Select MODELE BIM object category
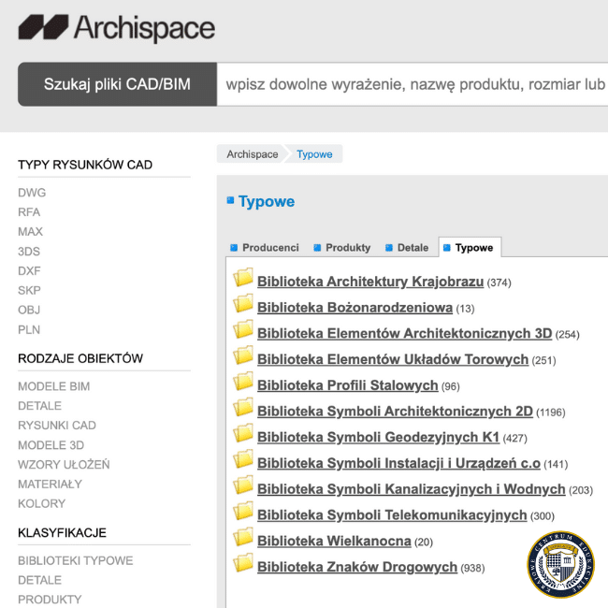This screenshot has height=608, width=608. tap(54, 386)
